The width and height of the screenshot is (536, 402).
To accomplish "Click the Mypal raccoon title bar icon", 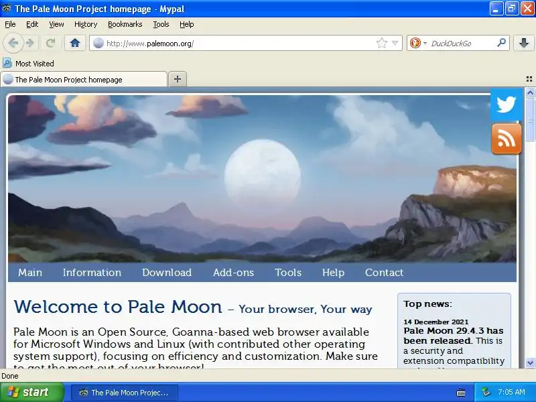I will pyautogui.click(x=7, y=8).
